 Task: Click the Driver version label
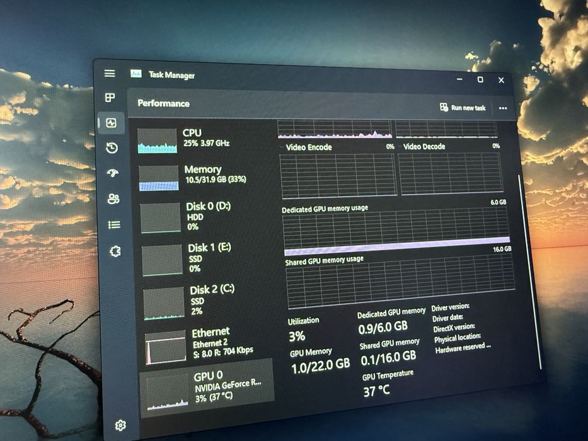(x=450, y=307)
